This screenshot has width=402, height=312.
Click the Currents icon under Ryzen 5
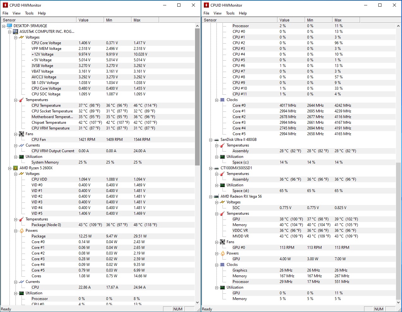tap(21, 282)
